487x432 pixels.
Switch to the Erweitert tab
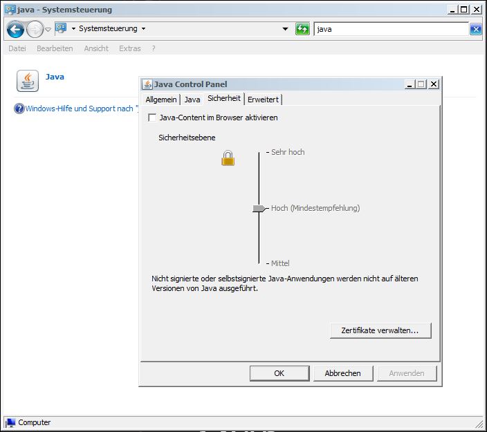pyautogui.click(x=263, y=100)
